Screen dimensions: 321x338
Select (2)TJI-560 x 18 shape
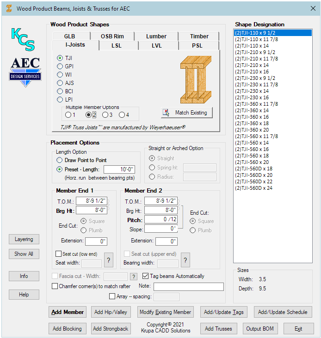pos(273,156)
